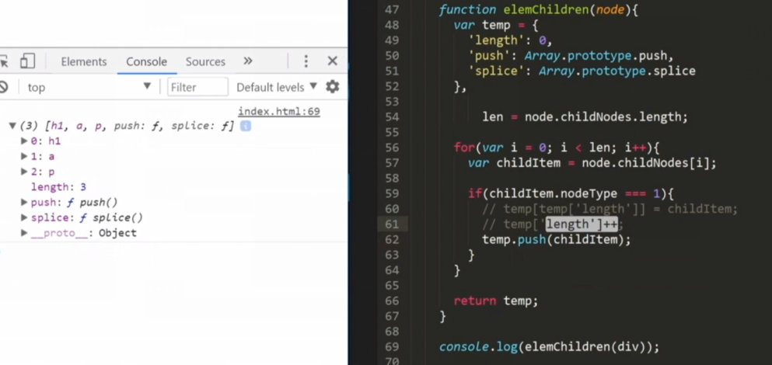Select the length: 3 property row
This screenshot has width=772, height=365.
tap(58, 187)
